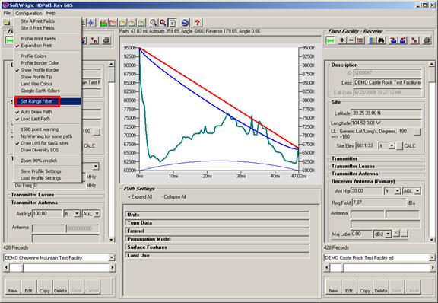Screen dimensions: 438x303
Task: Open the Help menu
Action: click(x=50, y=13)
